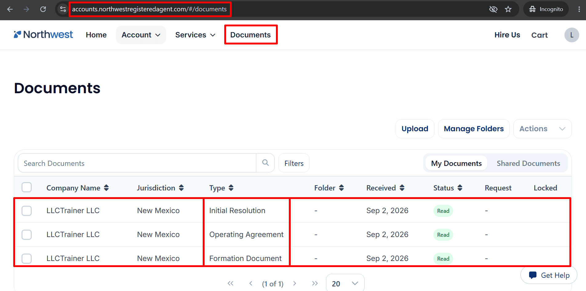The height and width of the screenshot is (291, 586).
Task: Open the rows-per-page 20 dropdown
Action: [345, 284]
